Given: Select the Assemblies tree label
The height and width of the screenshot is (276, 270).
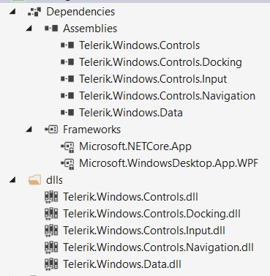Looking at the screenshot, I should (x=90, y=29).
